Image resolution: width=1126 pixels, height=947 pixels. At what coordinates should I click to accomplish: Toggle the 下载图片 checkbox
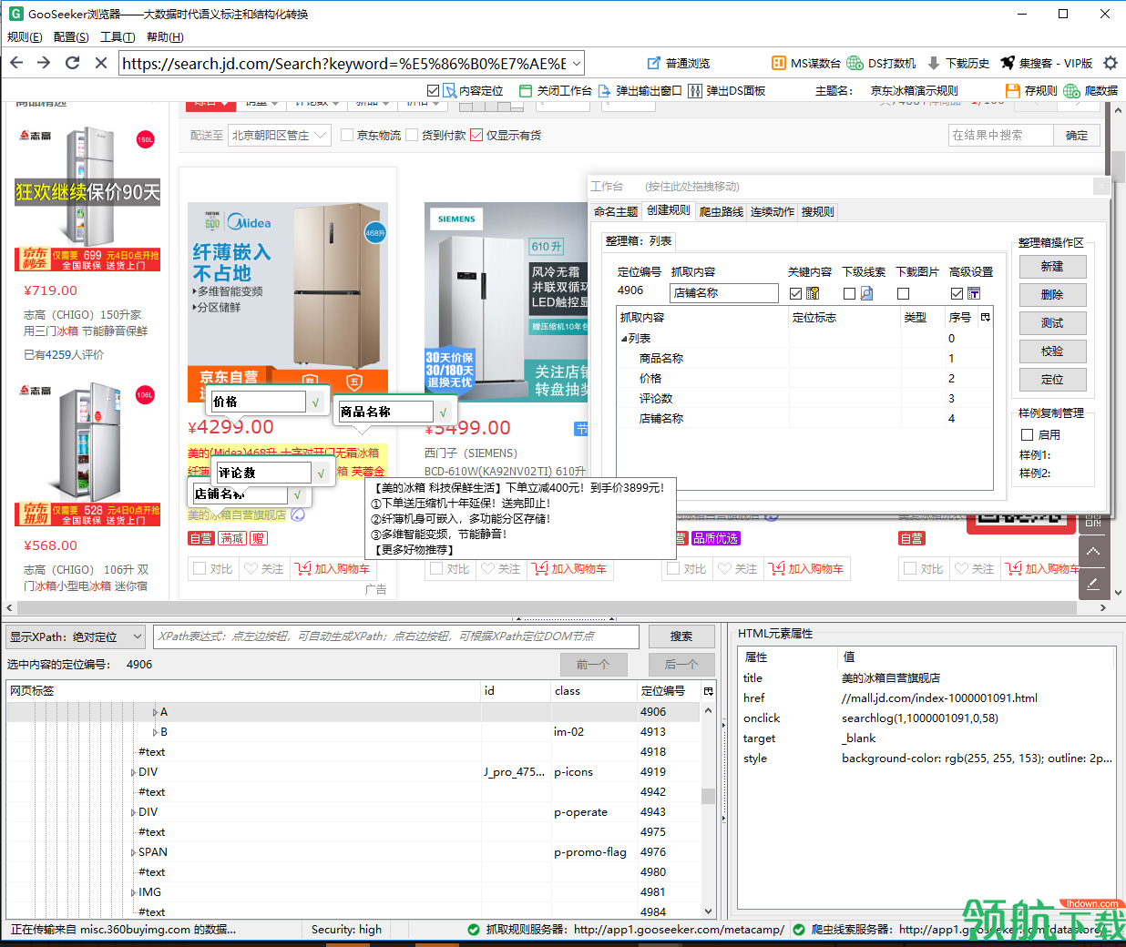coord(903,293)
